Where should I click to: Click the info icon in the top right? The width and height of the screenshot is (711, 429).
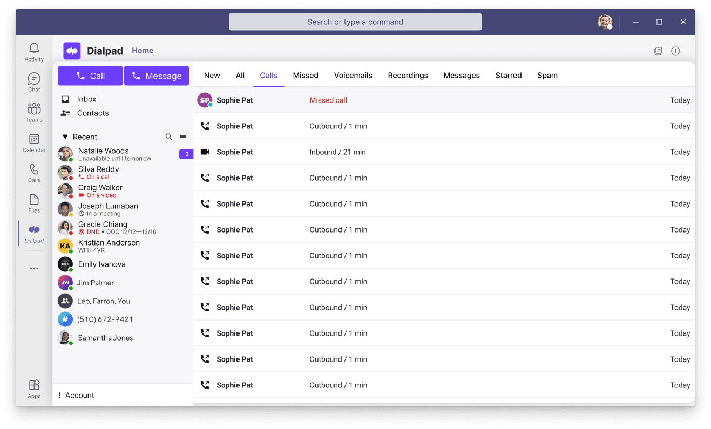(x=675, y=50)
